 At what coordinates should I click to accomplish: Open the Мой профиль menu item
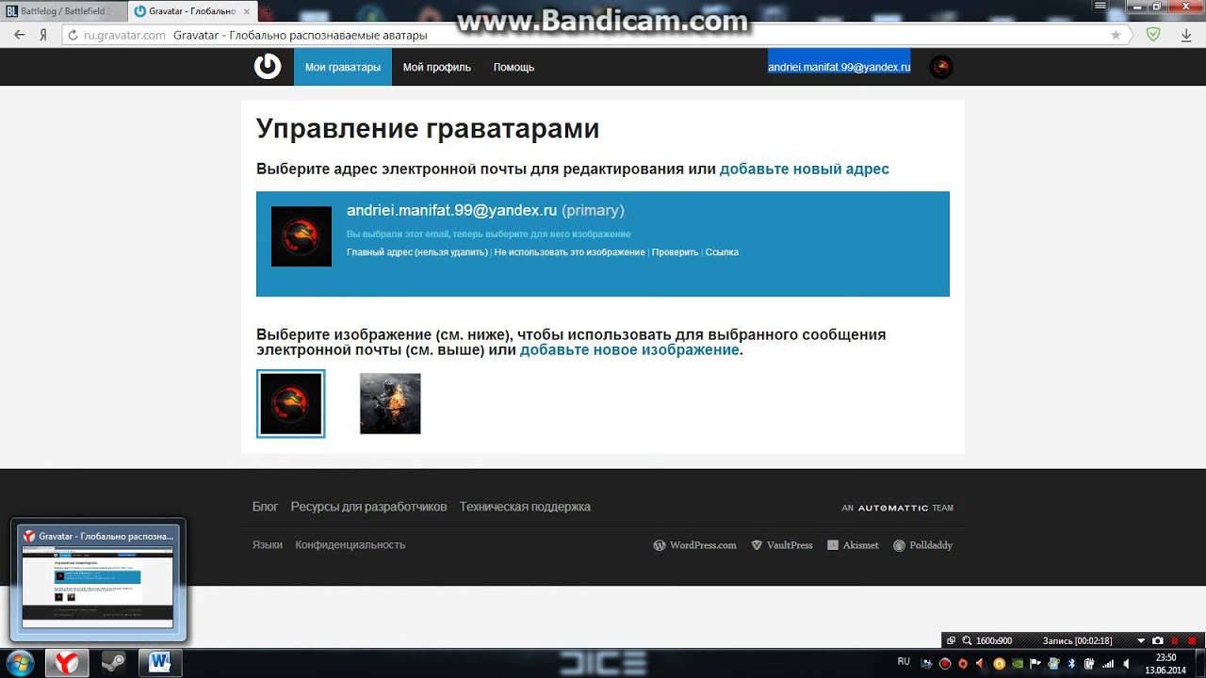(x=437, y=67)
